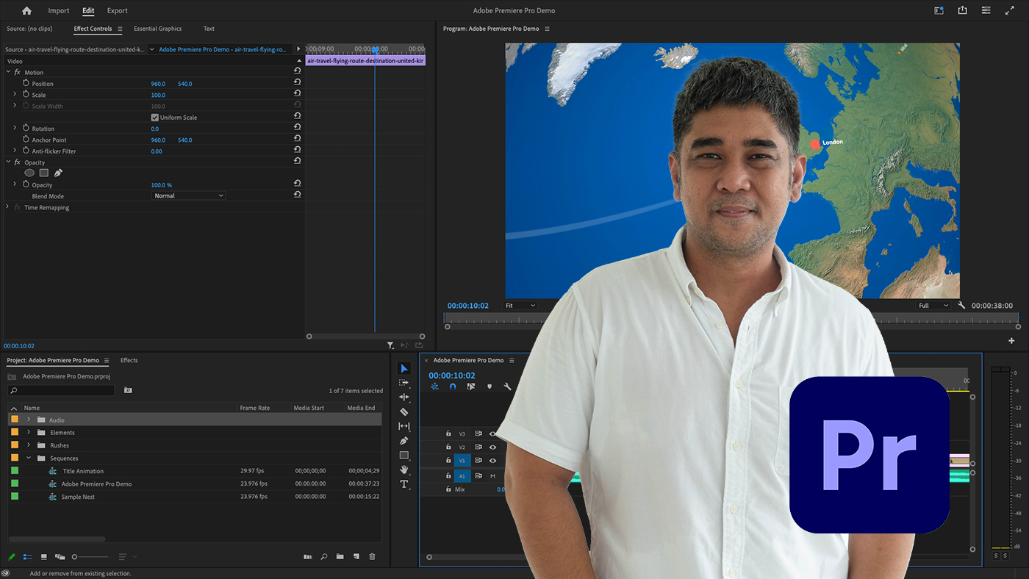1029x579 pixels.
Task: Select the Hand tool
Action: point(404,470)
